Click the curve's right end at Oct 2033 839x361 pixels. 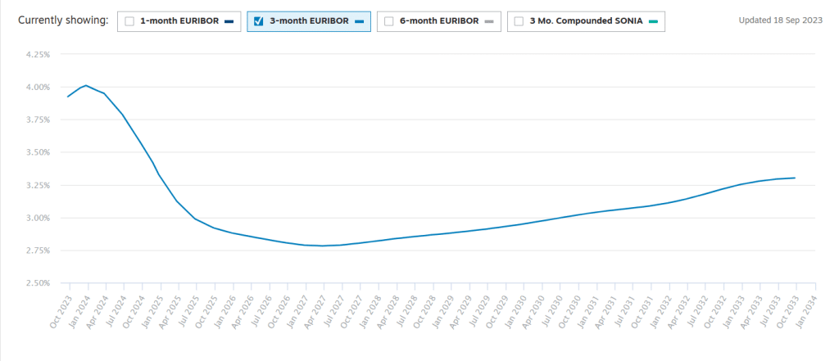click(x=795, y=178)
